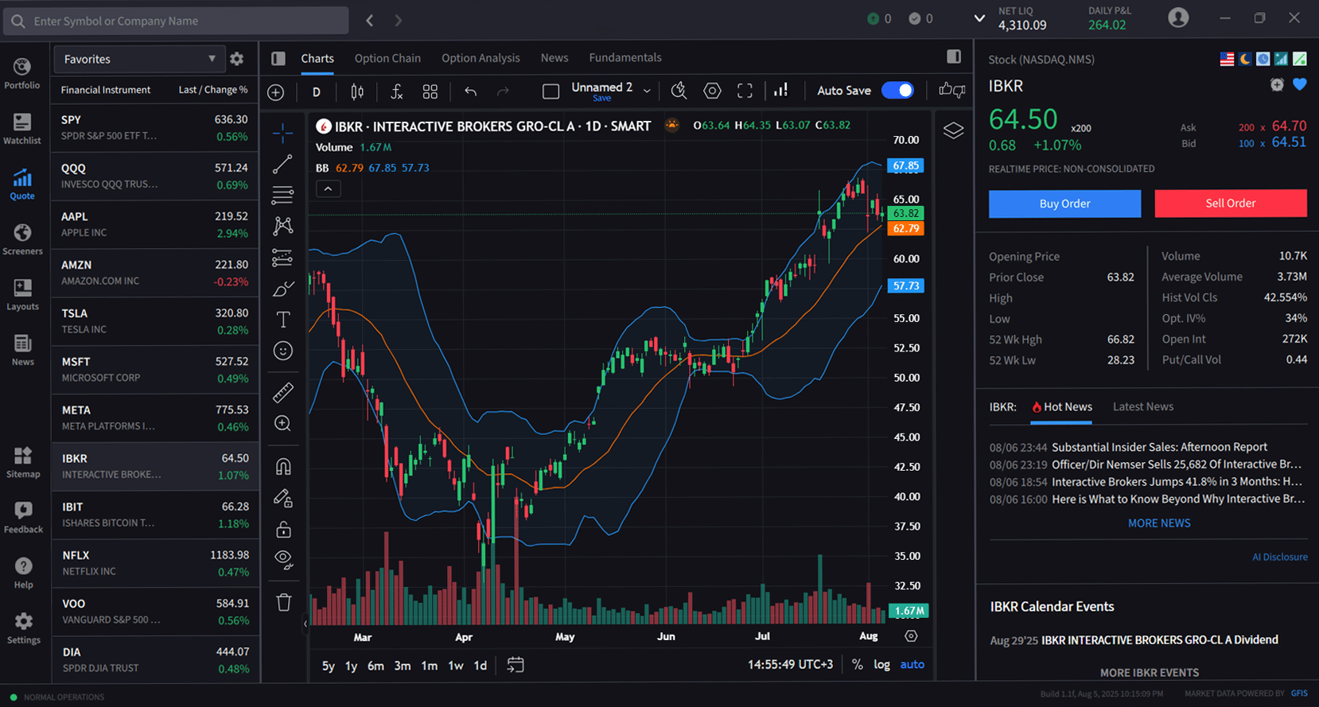Toggle hide all drawings eye icon

click(283, 560)
